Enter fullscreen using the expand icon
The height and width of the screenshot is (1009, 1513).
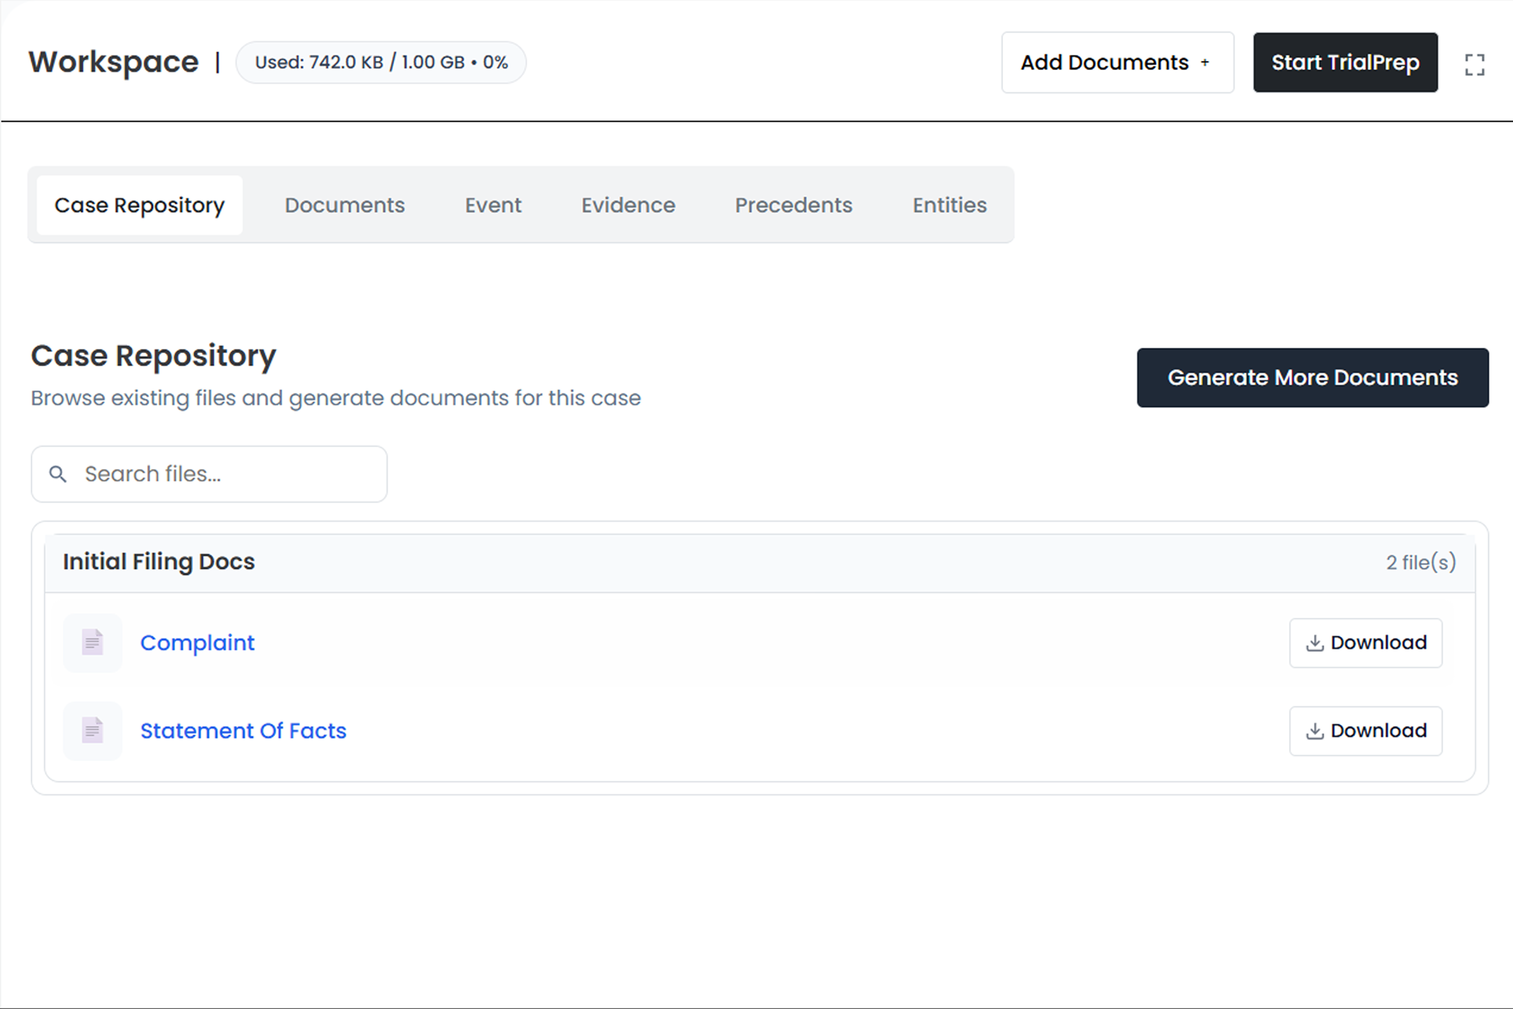[1474, 62]
